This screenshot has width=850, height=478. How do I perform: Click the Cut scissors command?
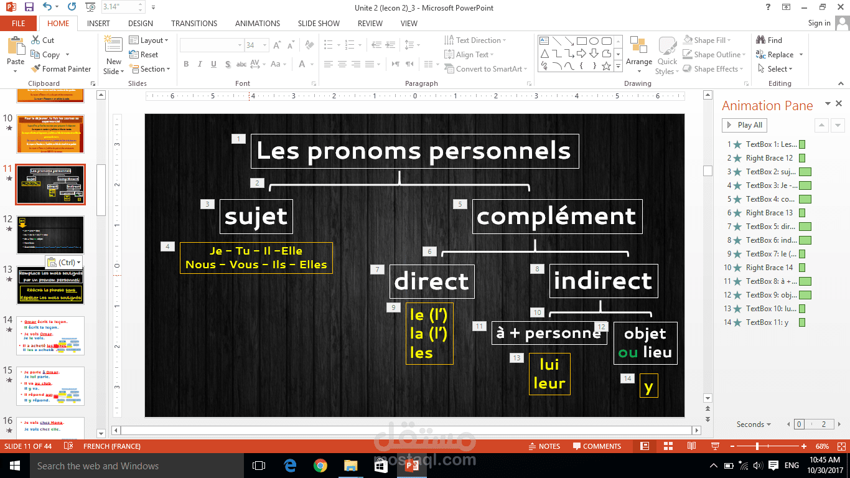pos(42,40)
